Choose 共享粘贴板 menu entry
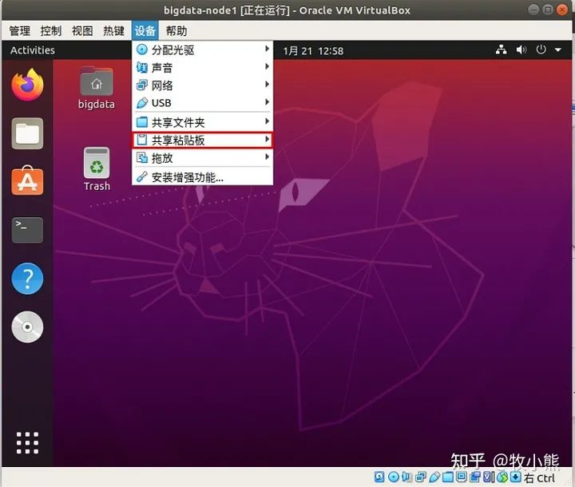 coord(203,140)
